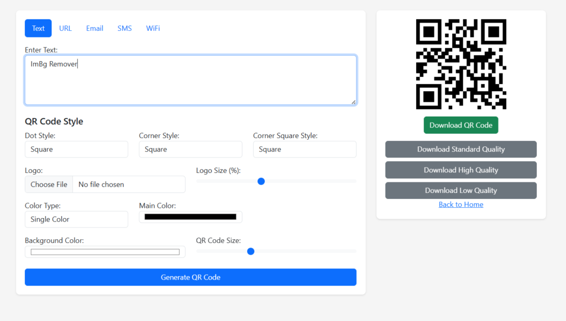Open the Main Color swatch picker
Viewport: 566px width, 321px height.
click(191, 217)
